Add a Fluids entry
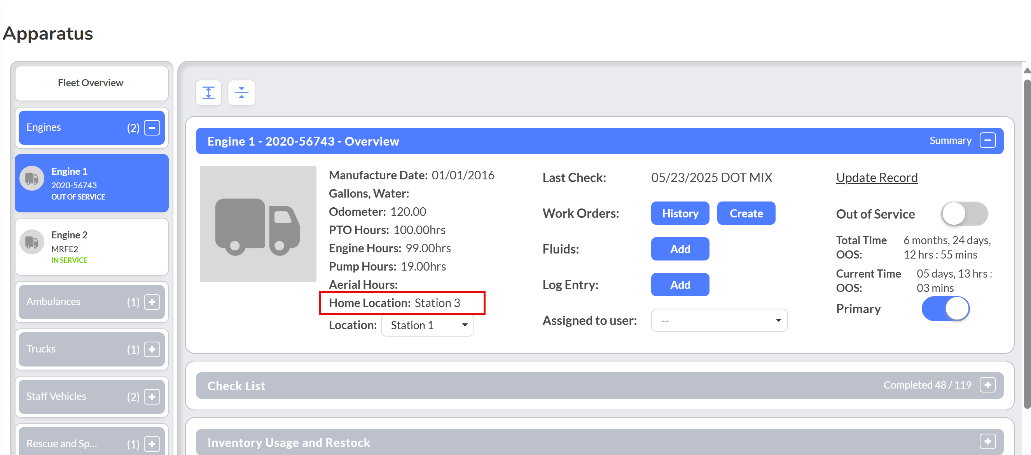This screenshot has height=455, width=1031. [x=680, y=249]
